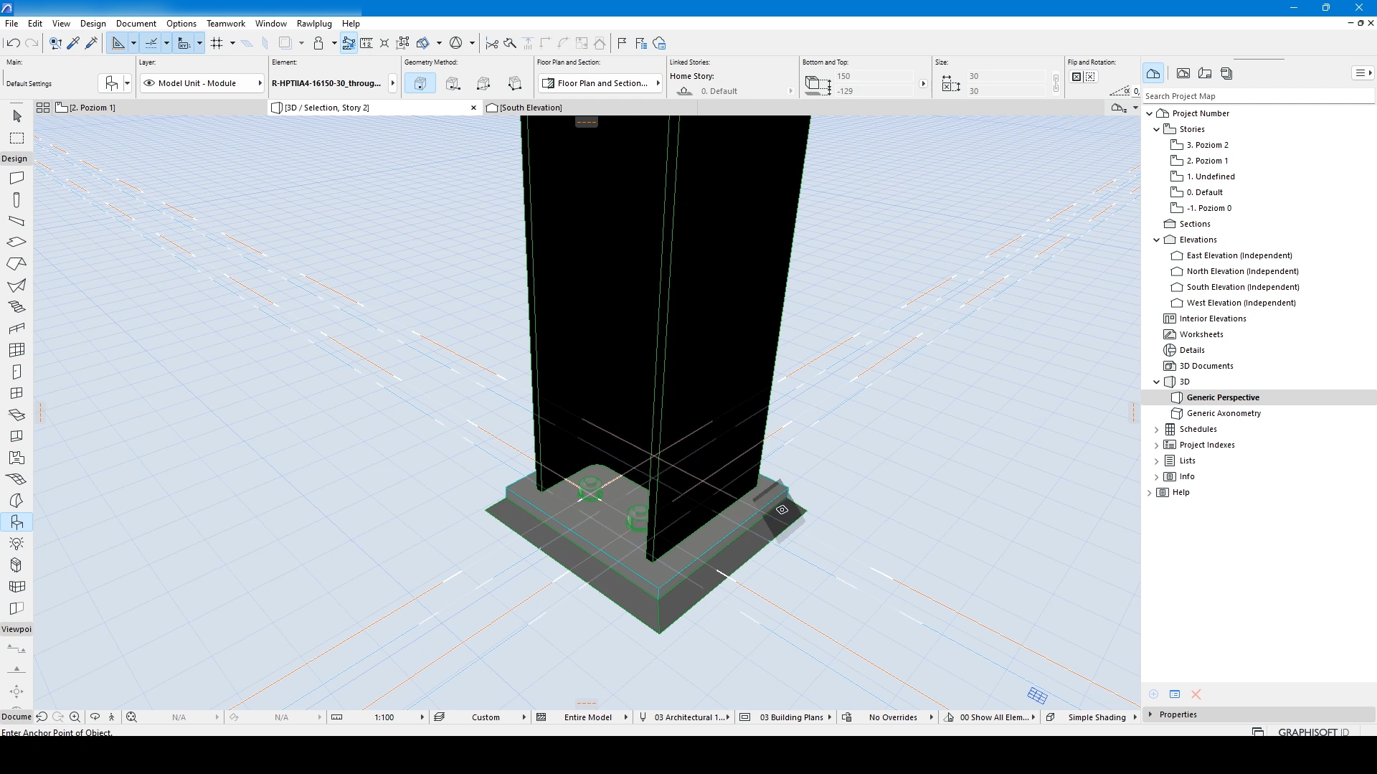The image size is (1377, 774).
Task: Click the Trim scissors tool
Action: tap(492, 43)
